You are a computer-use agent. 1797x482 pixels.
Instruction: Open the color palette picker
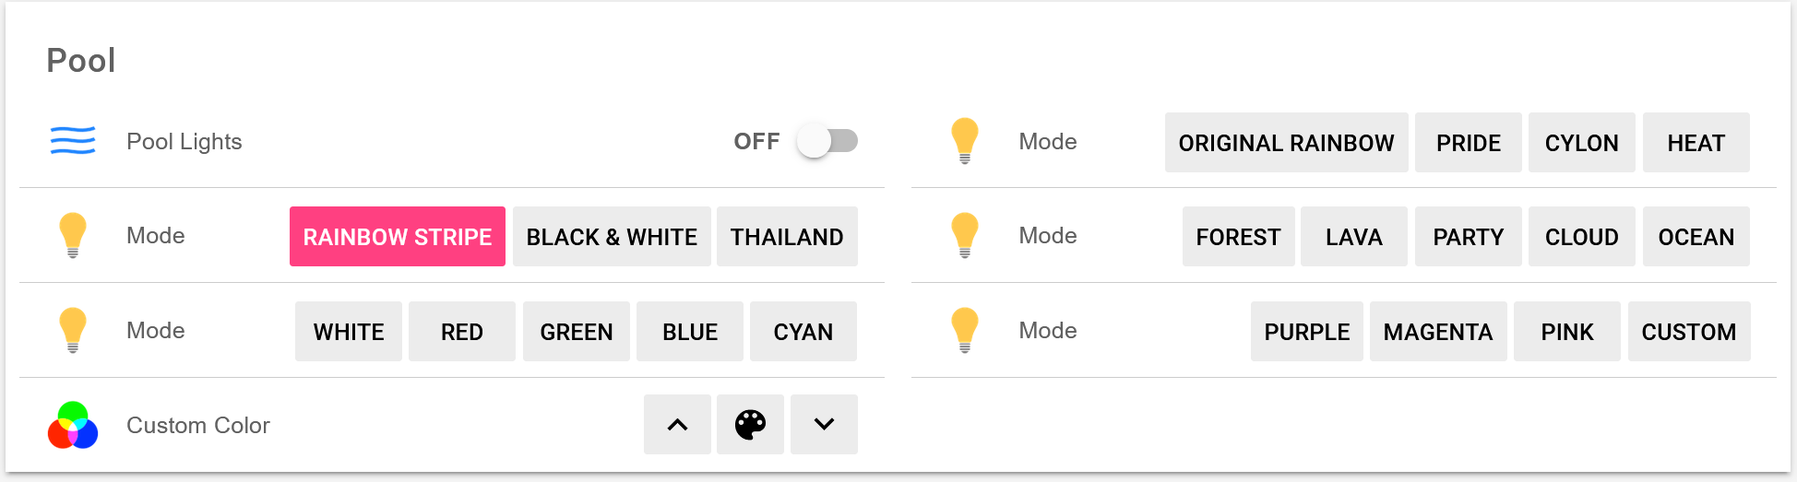[x=750, y=425]
